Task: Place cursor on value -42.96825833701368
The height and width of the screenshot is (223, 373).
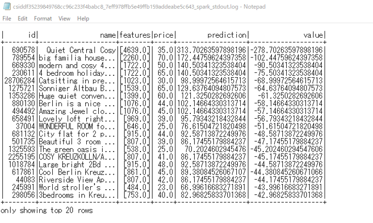Action: click(x=287, y=194)
